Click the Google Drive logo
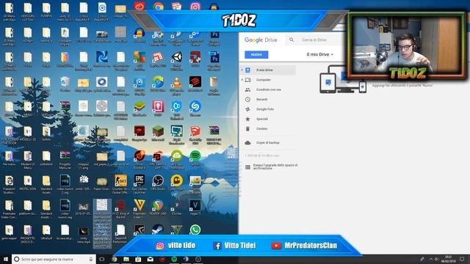470x264 pixels. [261, 40]
